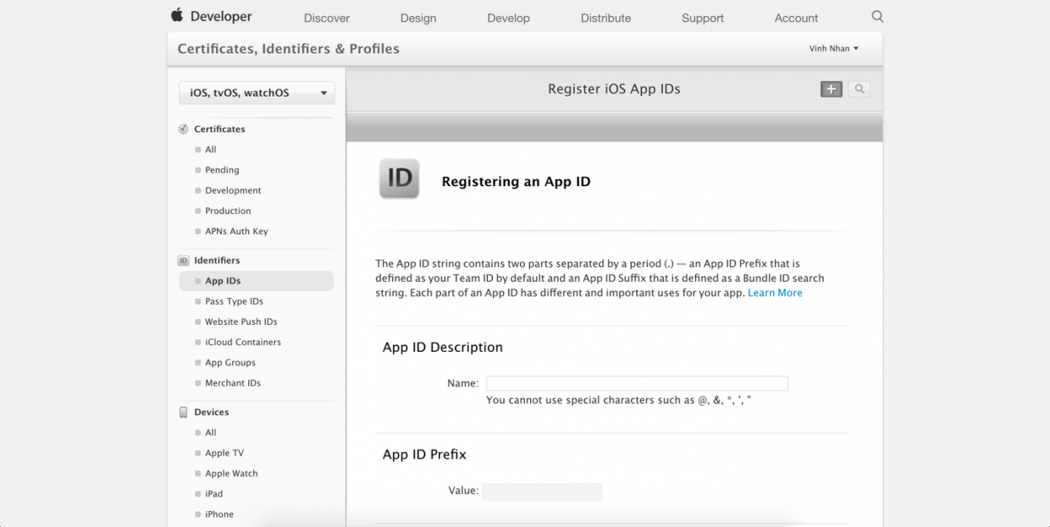The width and height of the screenshot is (1050, 527).
Task: View Pending certificates
Action: (x=222, y=169)
